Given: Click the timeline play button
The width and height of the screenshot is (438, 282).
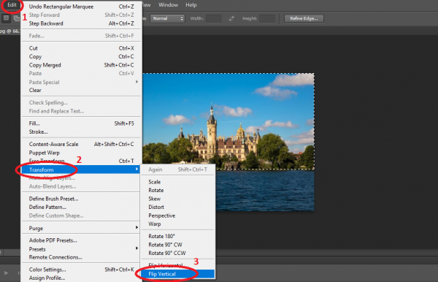Looking at the screenshot, I should 6,273.
